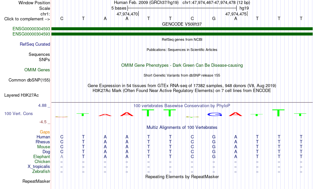
Task: Click the Chicken species label
Action: (42, 161)
